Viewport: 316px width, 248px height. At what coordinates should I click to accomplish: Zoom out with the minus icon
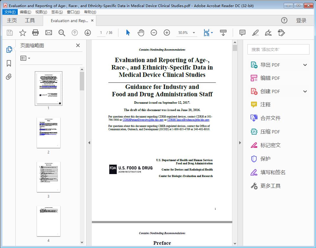point(154,33)
